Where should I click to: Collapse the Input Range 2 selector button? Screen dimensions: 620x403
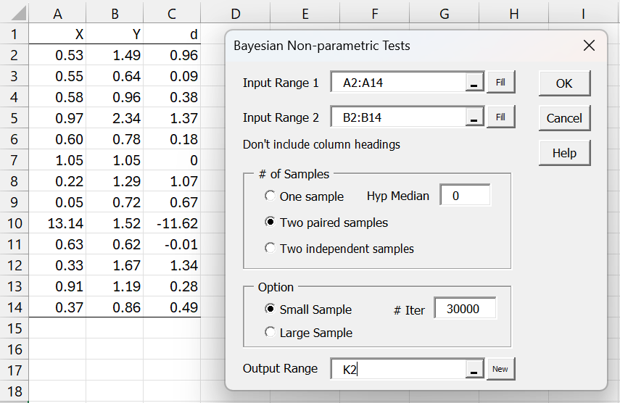[474, 117]
